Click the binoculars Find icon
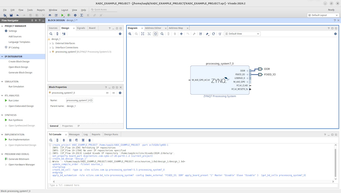Screen dimensions: 341x193 pyautogui.click(x=50, y=15)
